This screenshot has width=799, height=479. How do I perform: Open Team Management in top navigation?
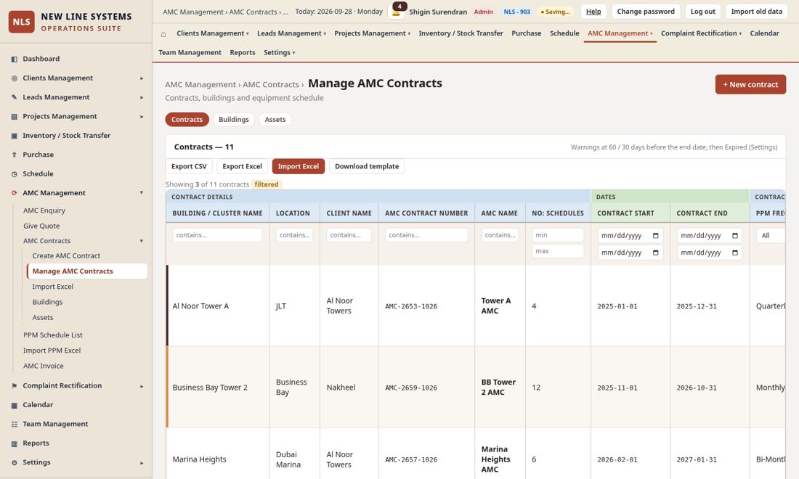pyautogui.click(x=190, y=52)
